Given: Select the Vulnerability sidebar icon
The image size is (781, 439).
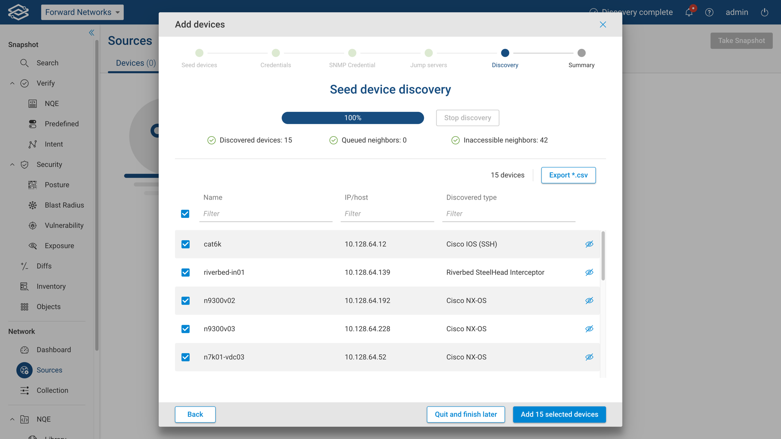Looking at the screenshot, I should 33,225.
